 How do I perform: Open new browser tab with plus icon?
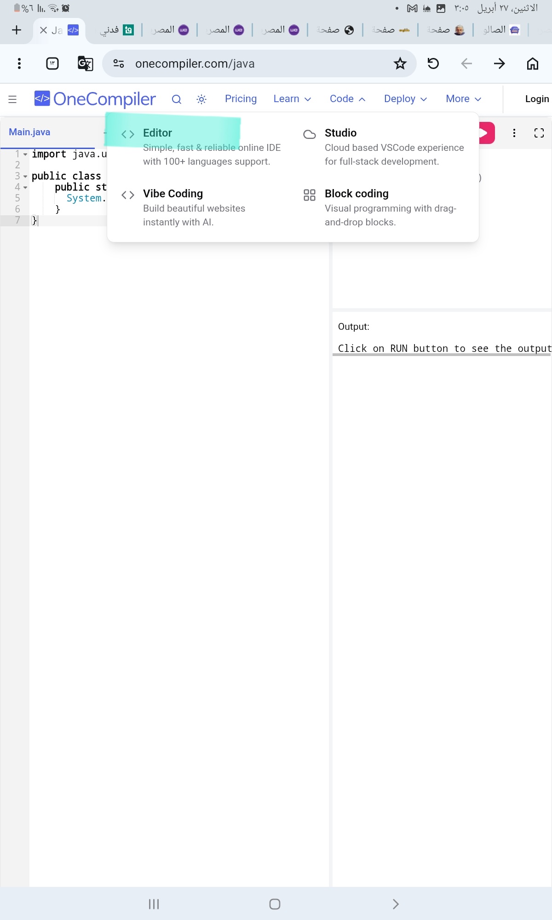[17, 30]
